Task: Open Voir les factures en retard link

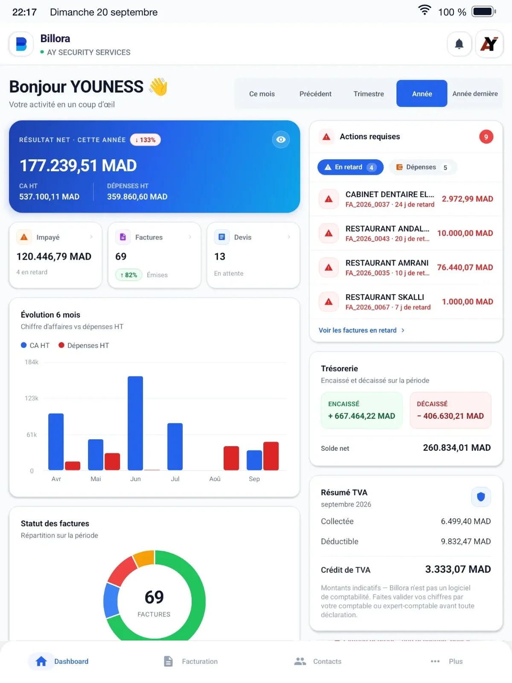Action: tap(361, 330)
